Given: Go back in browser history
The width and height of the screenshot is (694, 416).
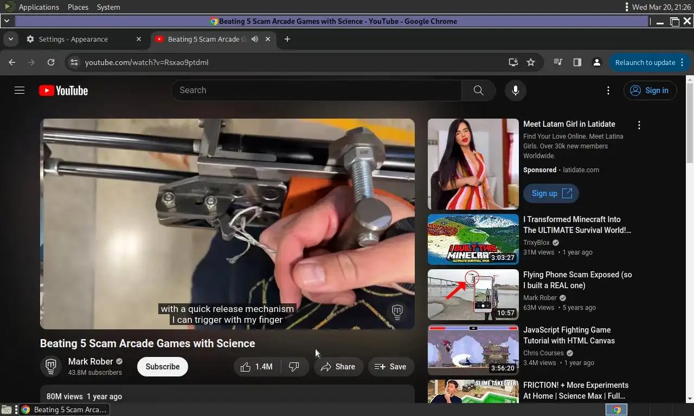Looking at the screenshot, I should (x=12, y=62).
